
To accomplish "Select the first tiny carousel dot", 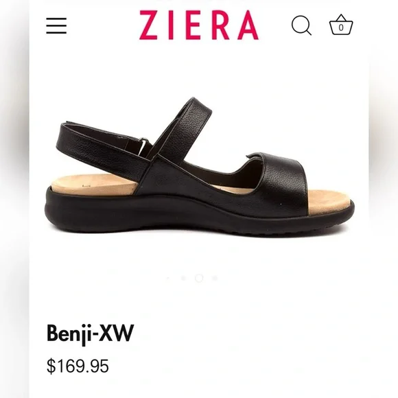I will click(168, 278).
